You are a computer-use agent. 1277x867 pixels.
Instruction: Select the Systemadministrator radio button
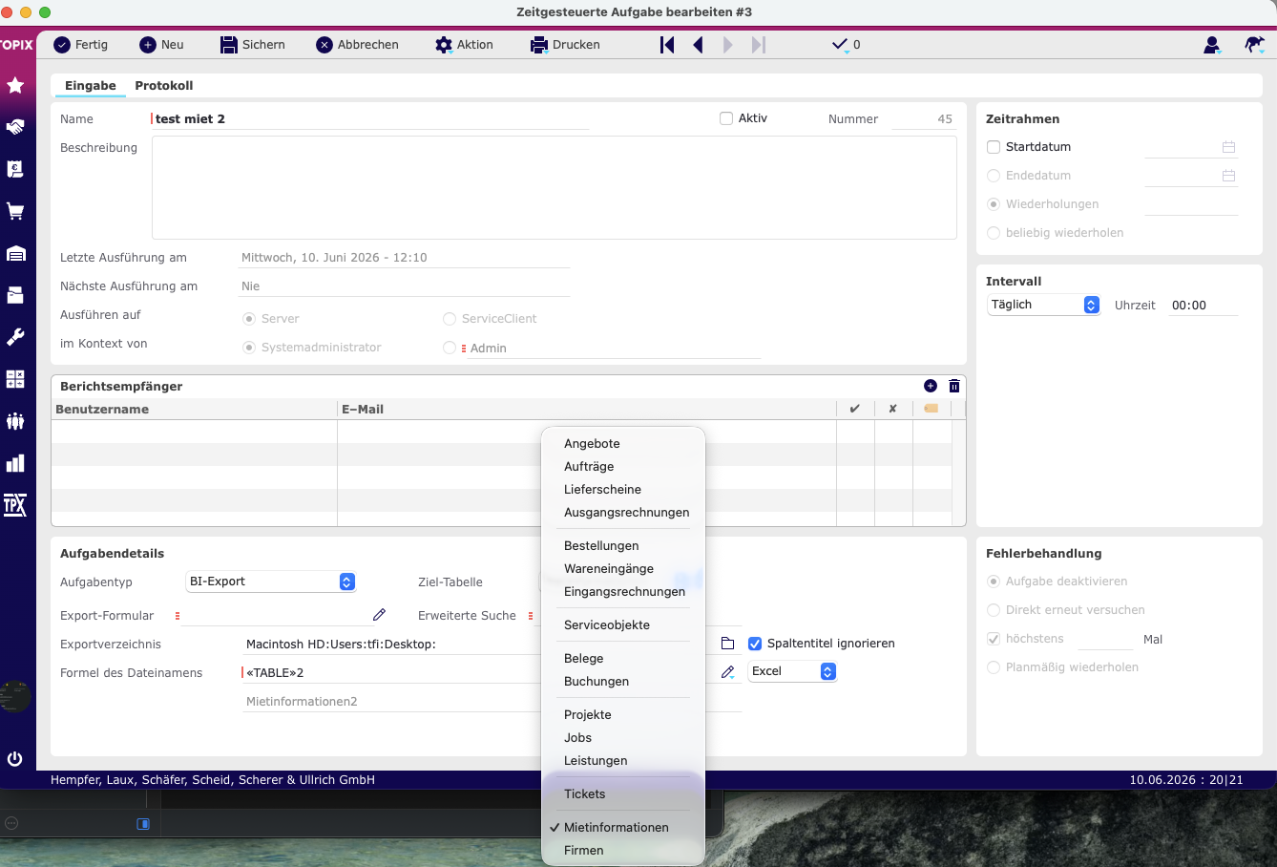click(249, 348)
